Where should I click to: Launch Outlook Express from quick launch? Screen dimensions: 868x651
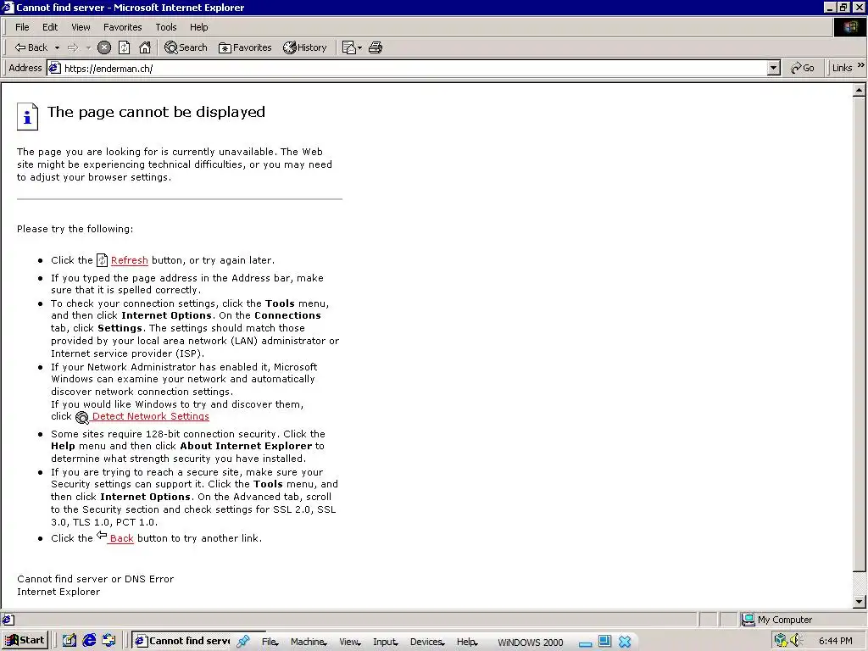(x=108, y=641)
